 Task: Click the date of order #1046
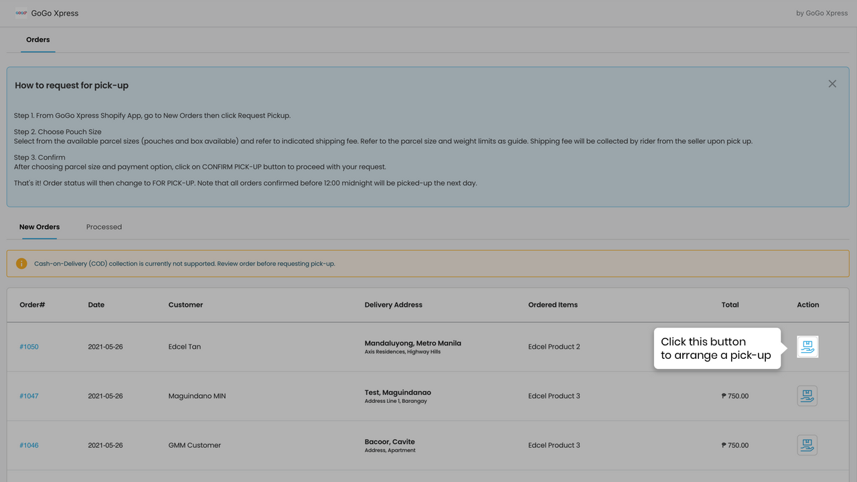click(106, 445)
